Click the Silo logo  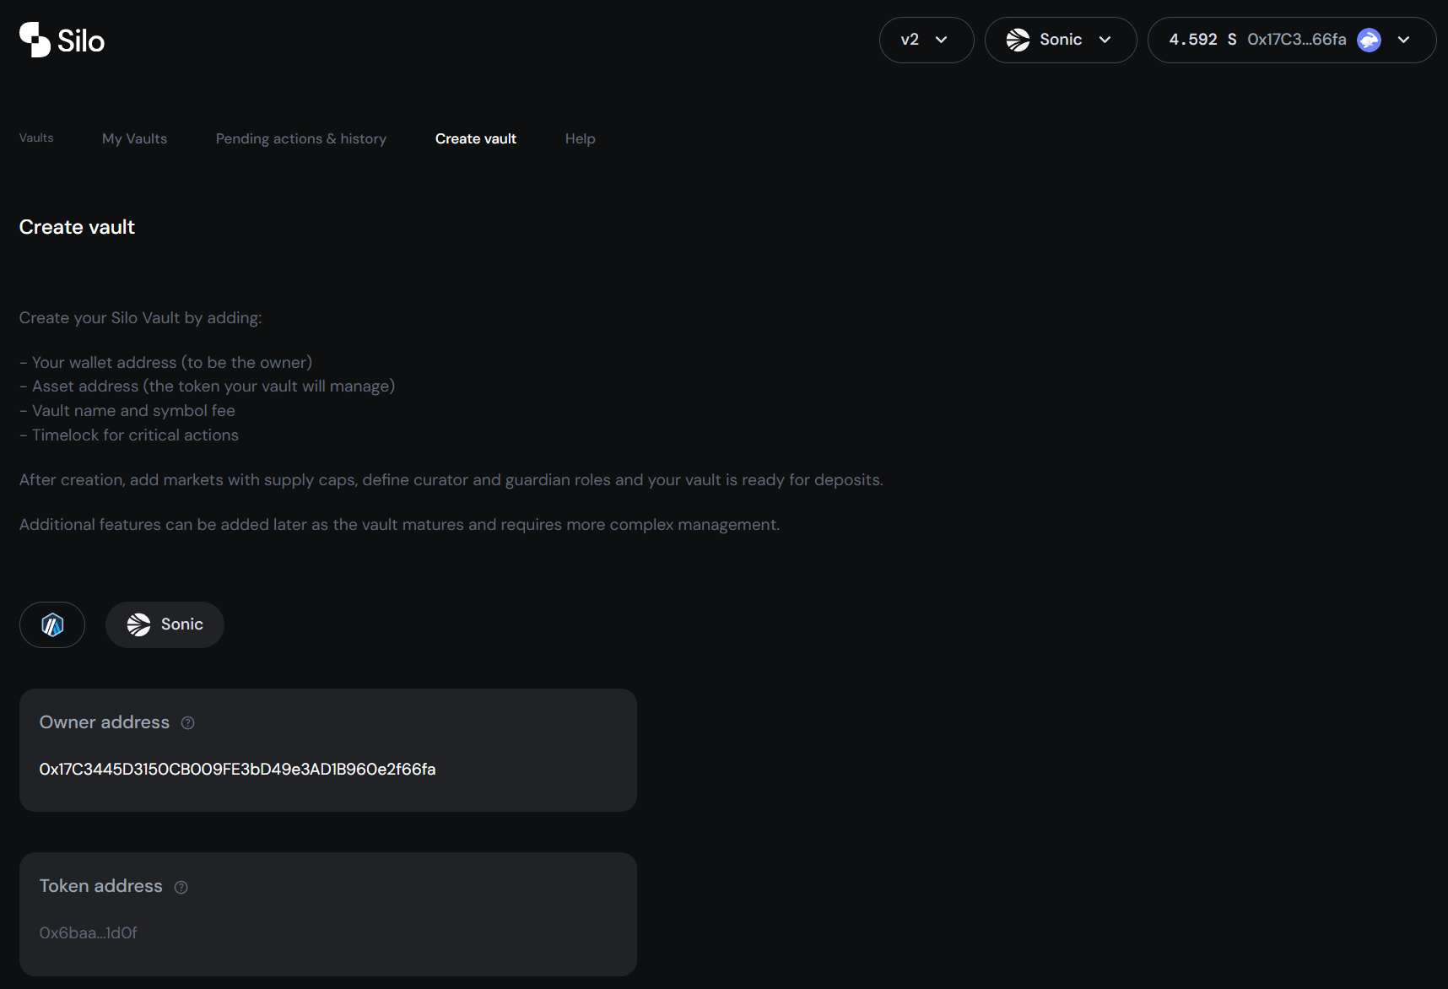pyautogui.click(x=60, y=39)
